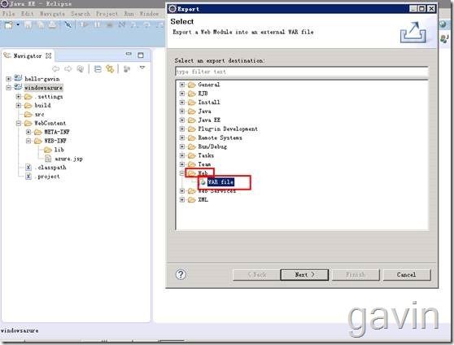Expand the Java EE export category
This screenshot has height=345, width=454.
(x=182, y=120)
